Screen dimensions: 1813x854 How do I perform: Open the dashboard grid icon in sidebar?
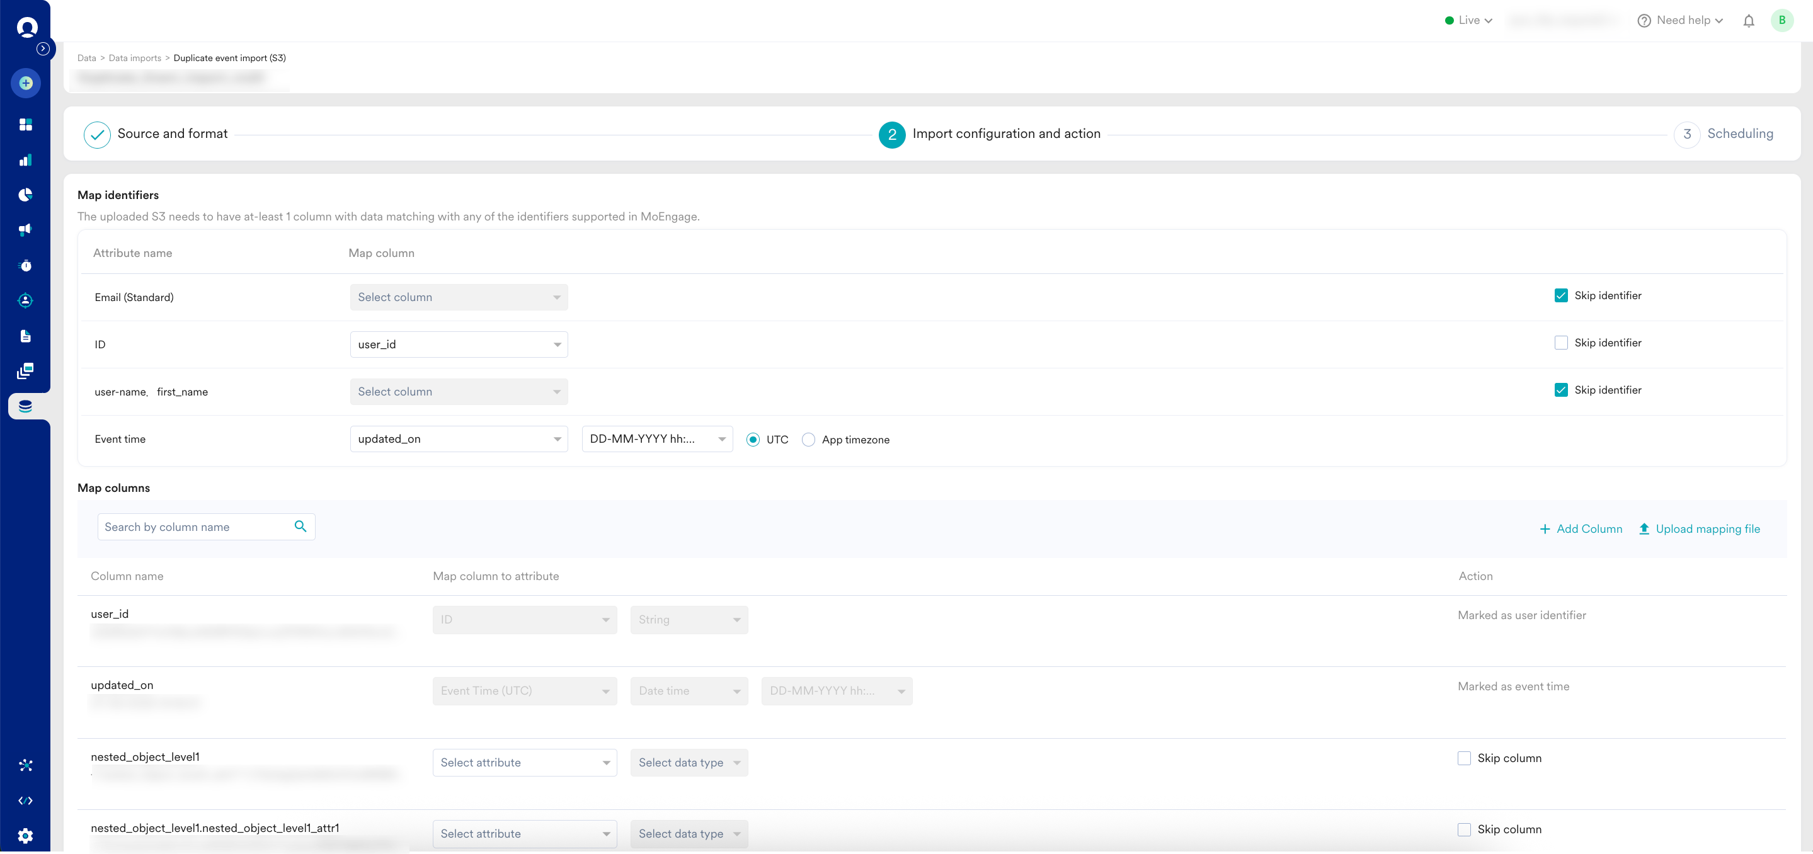point(26,125)
